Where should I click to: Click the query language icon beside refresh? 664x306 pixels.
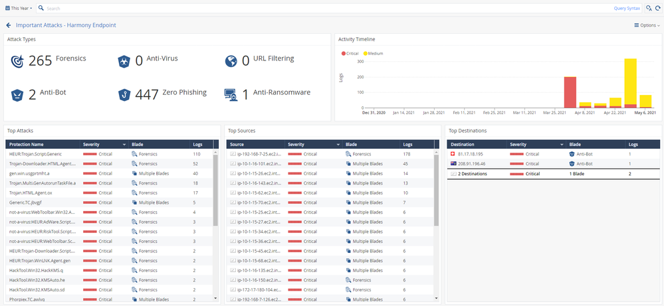(649, 8)
